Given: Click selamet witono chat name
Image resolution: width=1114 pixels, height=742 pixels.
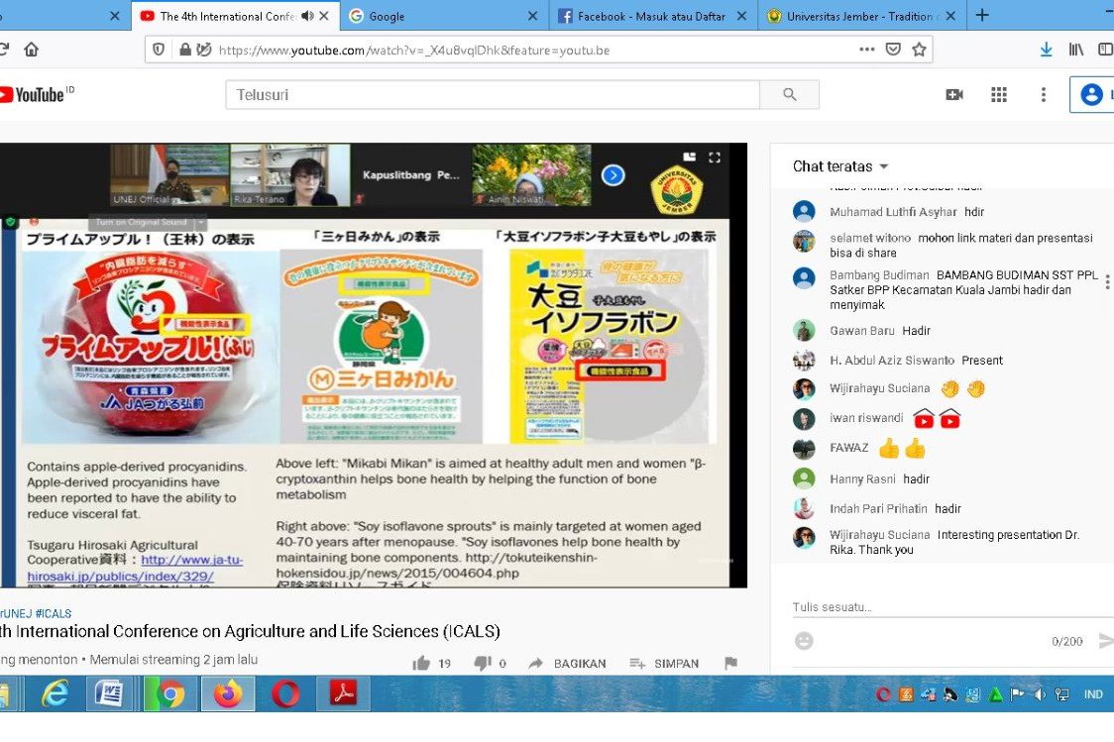Looking at the screenshot, I should [869, 238].
